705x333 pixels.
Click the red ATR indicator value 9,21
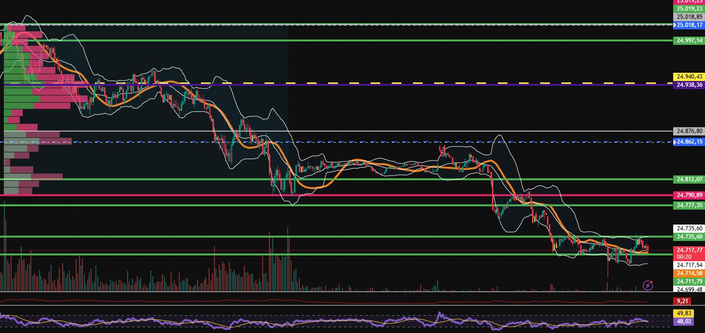(x=682, y=301)
